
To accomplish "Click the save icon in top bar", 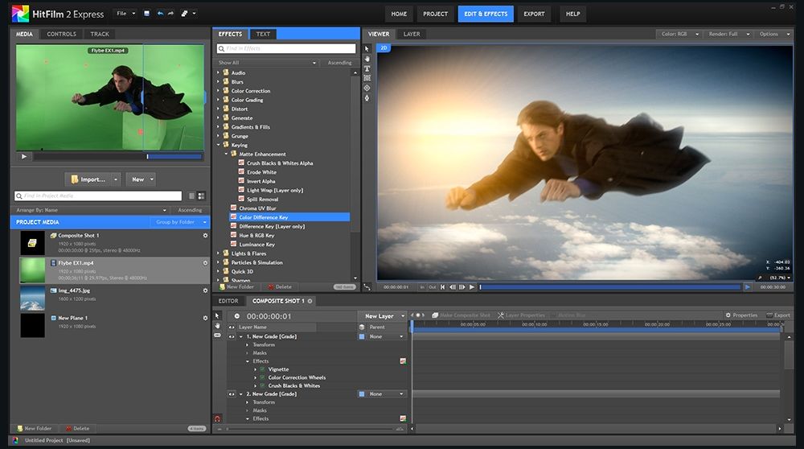I will [x=146, y=14].
